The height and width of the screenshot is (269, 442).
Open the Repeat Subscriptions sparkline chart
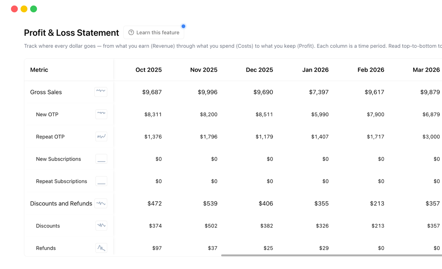point(101,181)
